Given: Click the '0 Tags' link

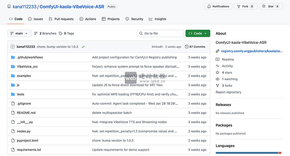Looking at the screenshot, I should 66,33.
